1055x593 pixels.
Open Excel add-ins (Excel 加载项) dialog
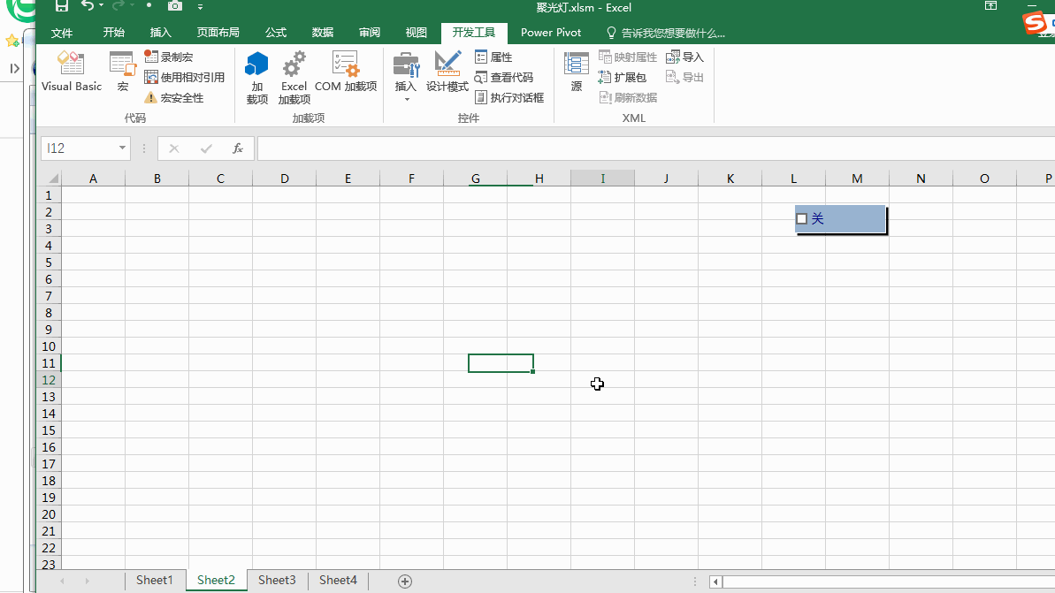pyautogui.click(x=294, y=77)
